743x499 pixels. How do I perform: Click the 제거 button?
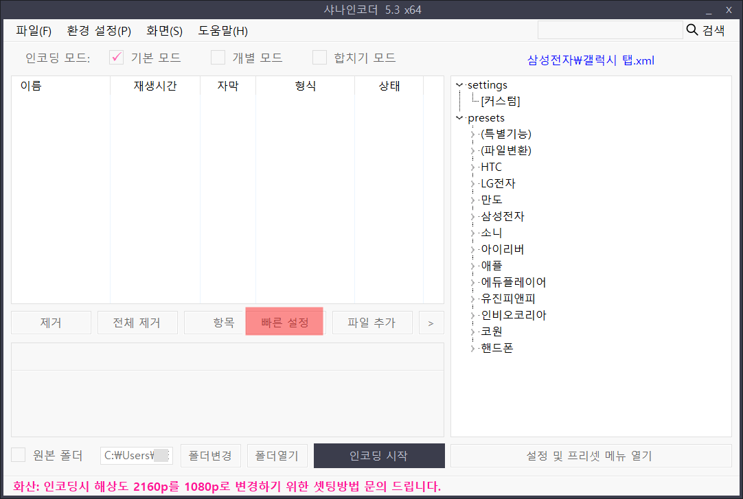[x=52, y=323]
